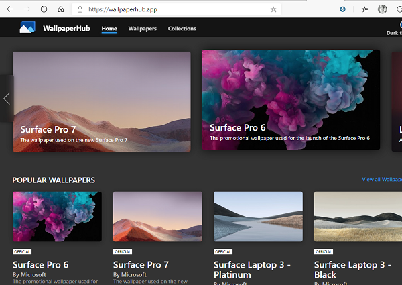Open the Collections tab
The image size is (402, 285).
182,29
